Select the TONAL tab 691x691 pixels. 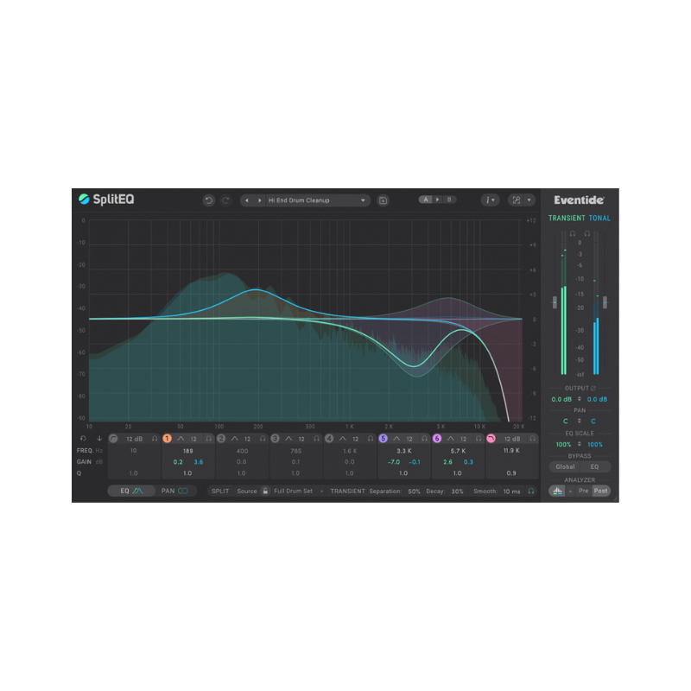pos(599,219)
